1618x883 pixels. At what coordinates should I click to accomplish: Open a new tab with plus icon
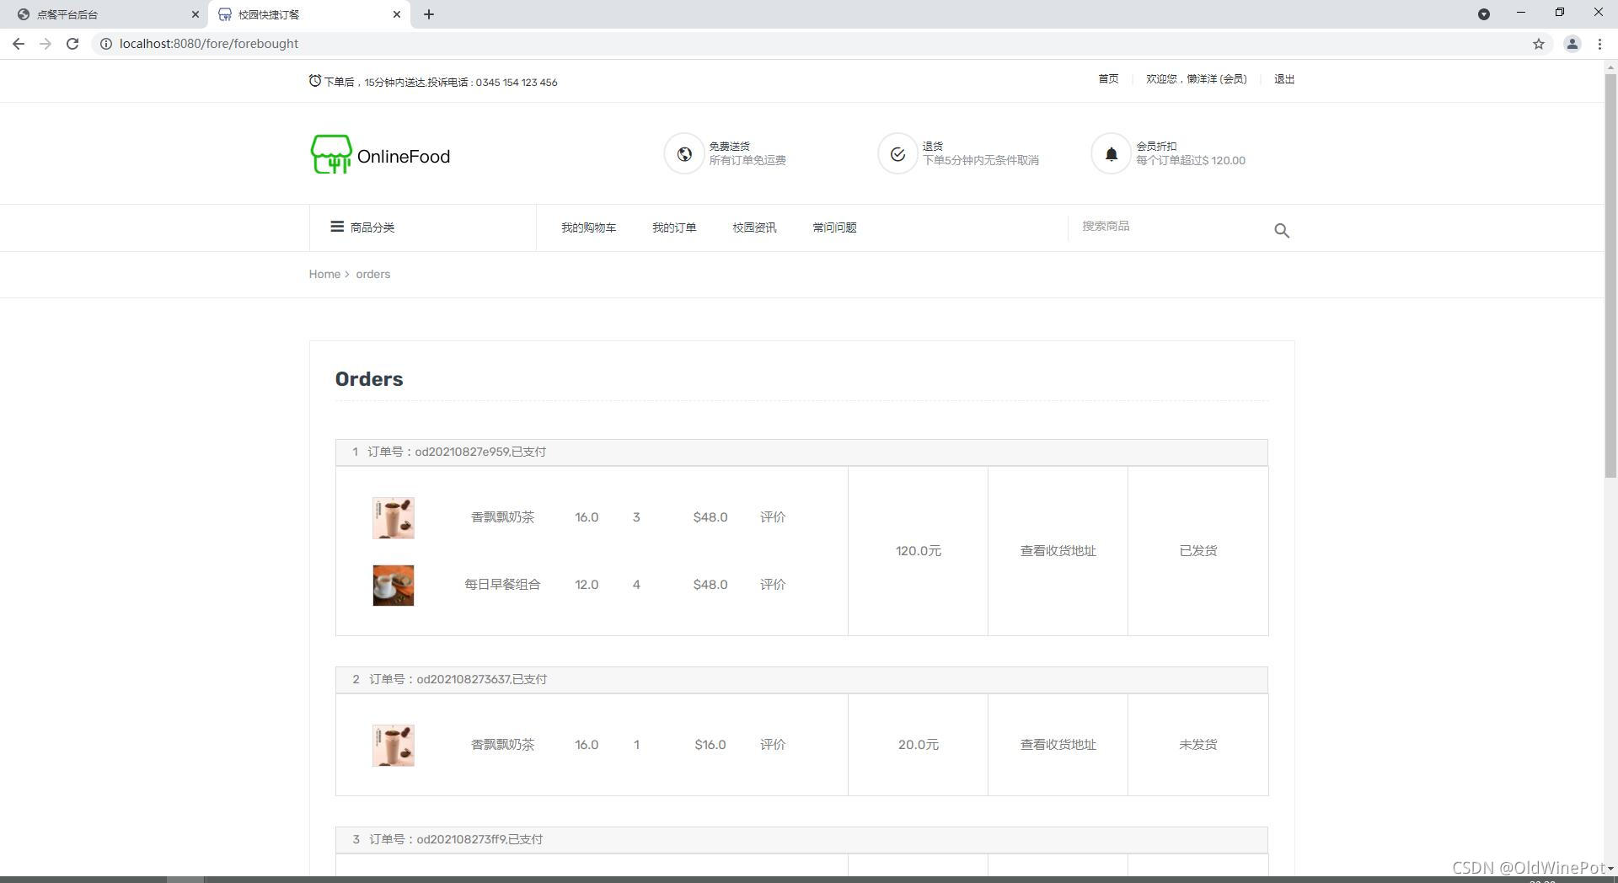(x=429, y=14)
